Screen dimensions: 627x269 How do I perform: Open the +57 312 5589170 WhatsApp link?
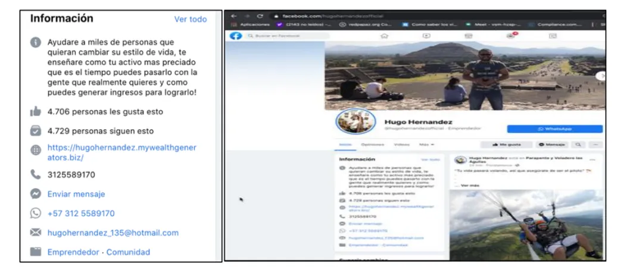[81, 214]
